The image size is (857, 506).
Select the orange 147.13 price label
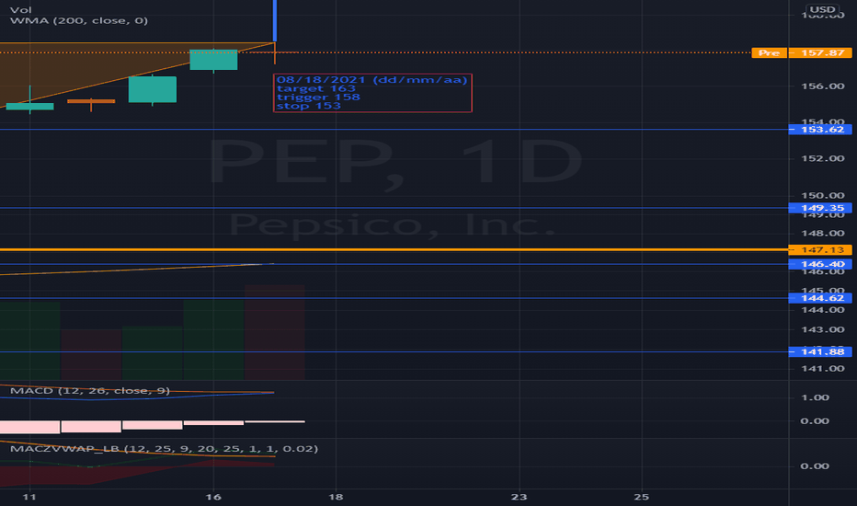[820, 250]
